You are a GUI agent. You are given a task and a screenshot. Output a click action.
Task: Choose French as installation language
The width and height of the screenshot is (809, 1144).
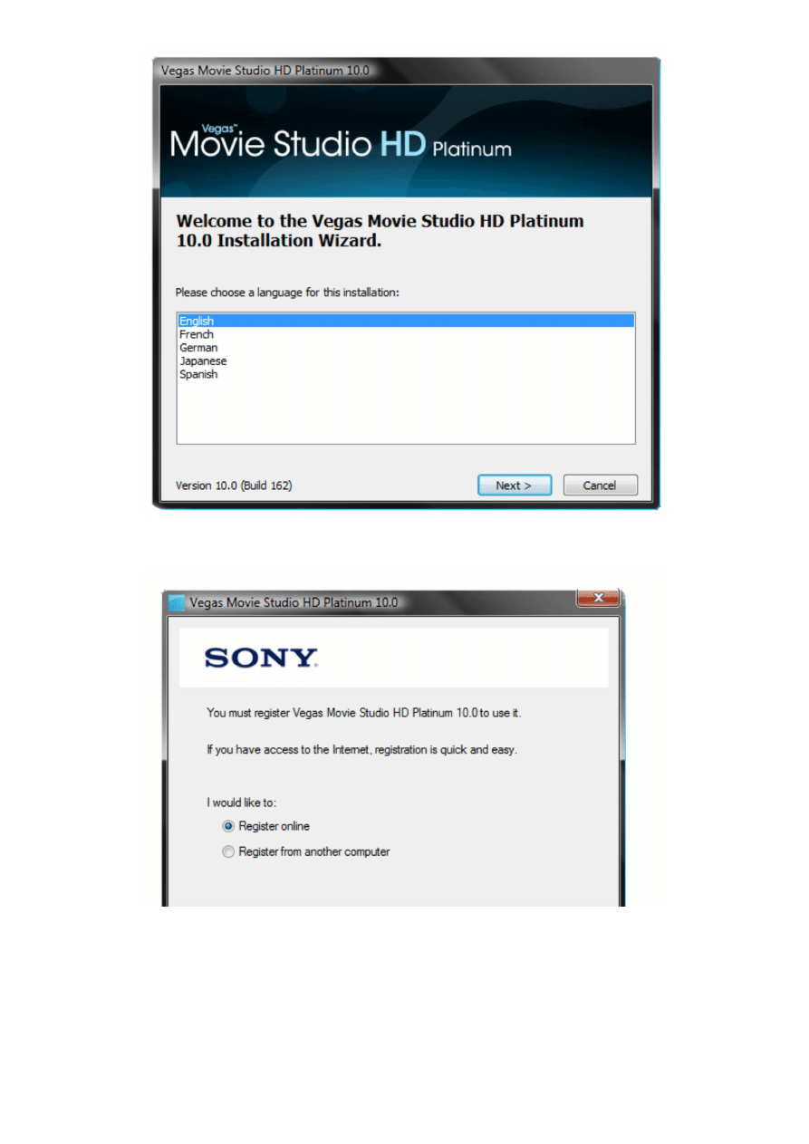click(x=197, y=334)
